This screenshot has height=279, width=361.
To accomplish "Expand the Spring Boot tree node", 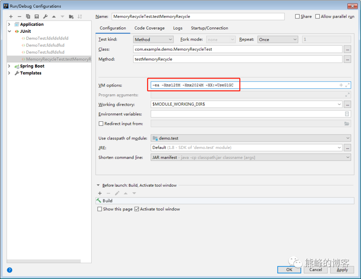I will click(9, 66).
